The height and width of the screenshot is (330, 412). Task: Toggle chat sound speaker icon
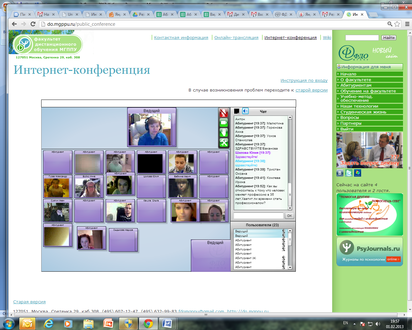[245, 111]
